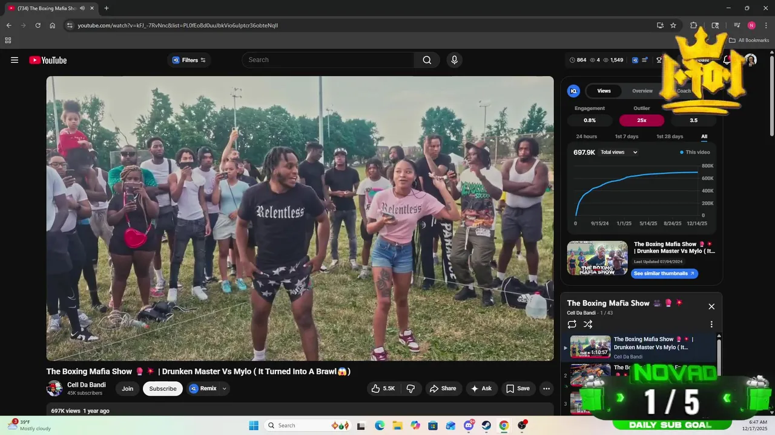Image resolution: width=775 pixels, height=435 pixels.
Task: Like the video with 5.5K thumbs up
Action: click(383, 388)
